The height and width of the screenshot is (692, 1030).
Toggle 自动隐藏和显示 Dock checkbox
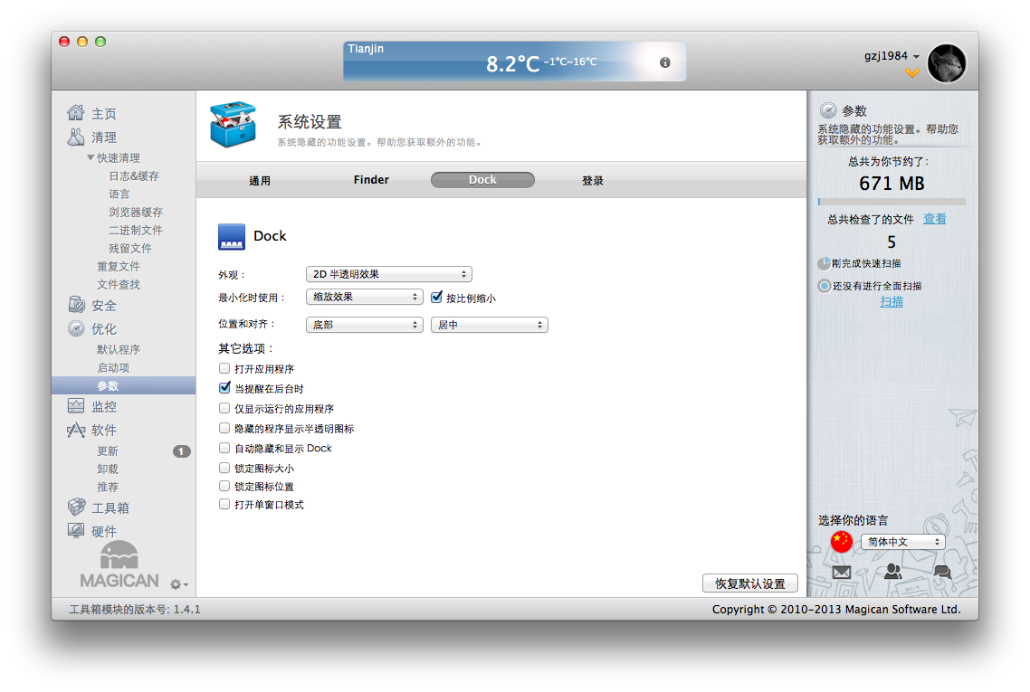tap(224, 448)
